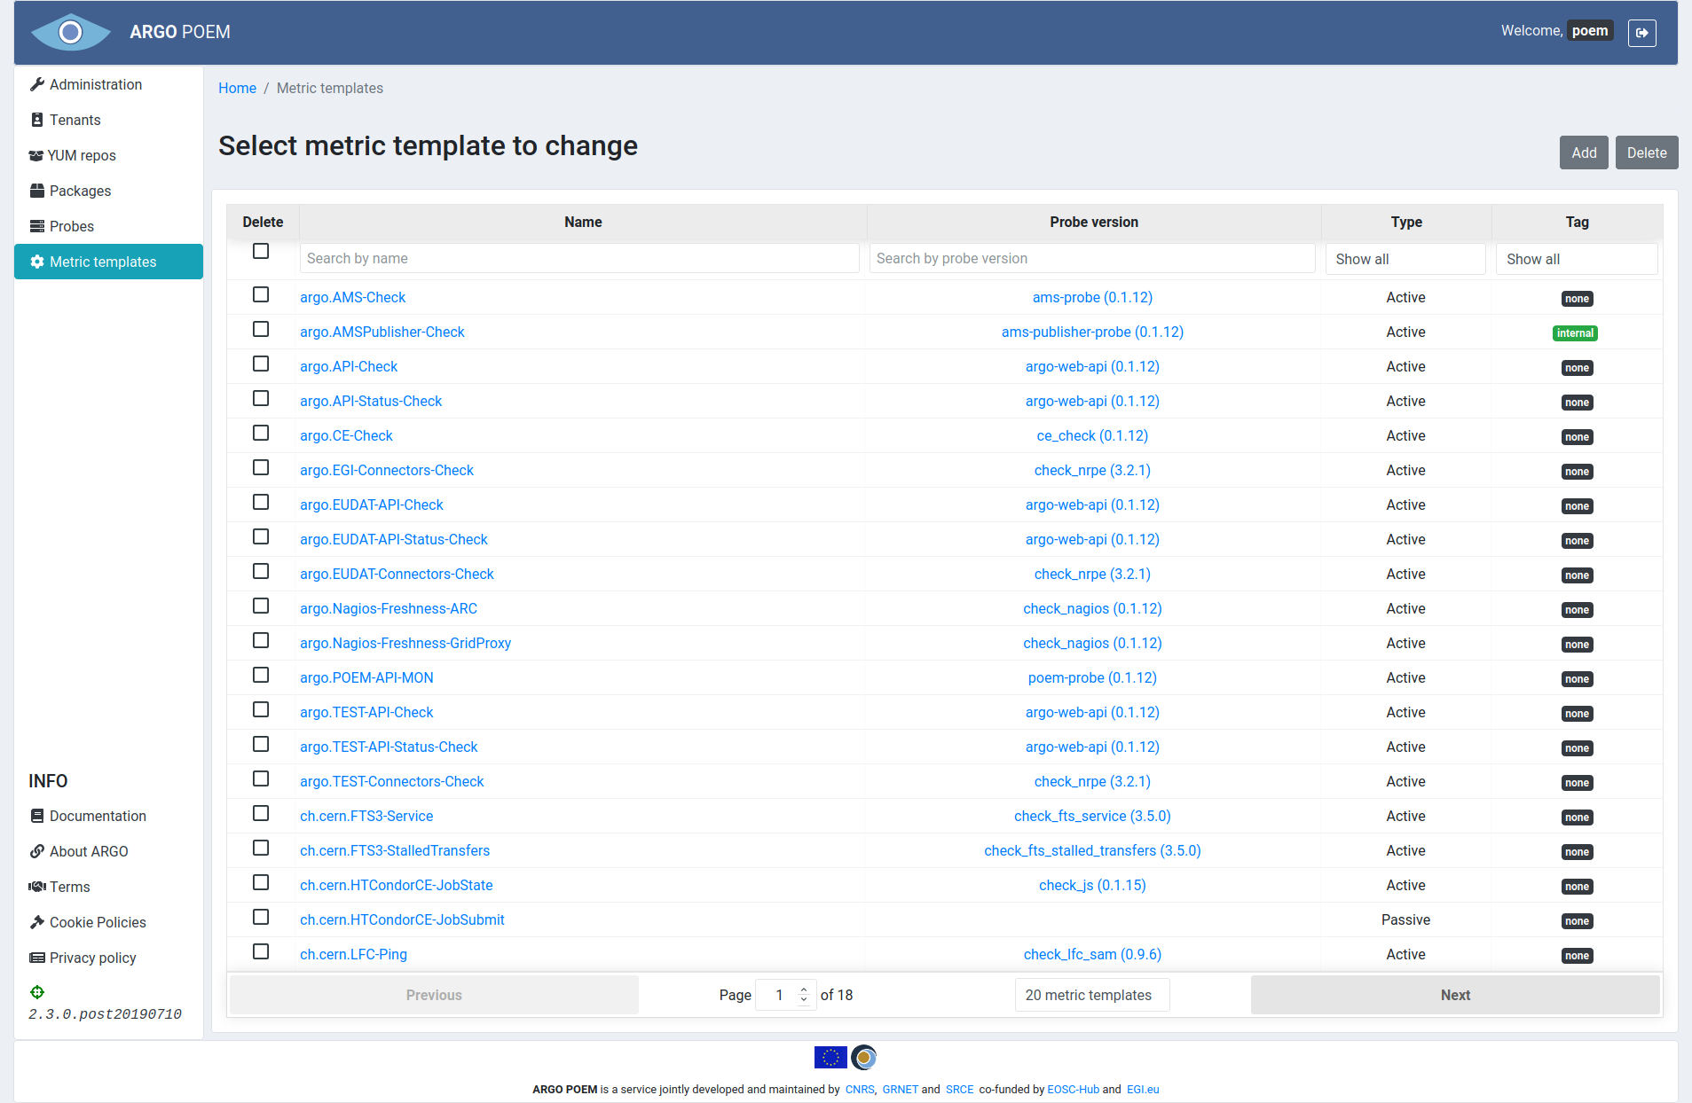Check the box for ch.cern.LFC-Ping
This screenshot has height=1103, width=1692.
point(261,951)
